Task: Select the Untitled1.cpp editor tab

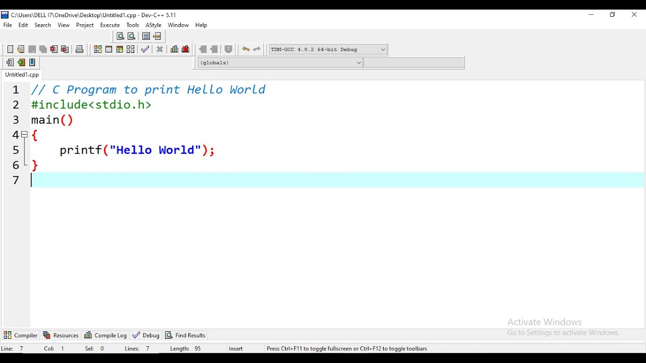Action: pos(22,75)
